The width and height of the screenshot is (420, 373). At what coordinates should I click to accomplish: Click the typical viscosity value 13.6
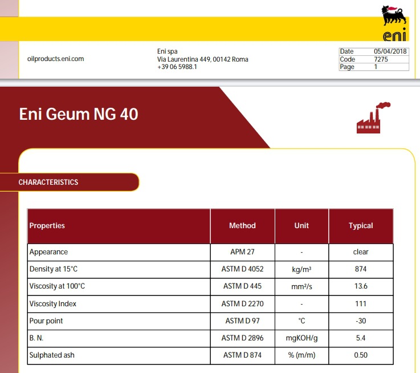pyautogui.click(x=361, y=286)
